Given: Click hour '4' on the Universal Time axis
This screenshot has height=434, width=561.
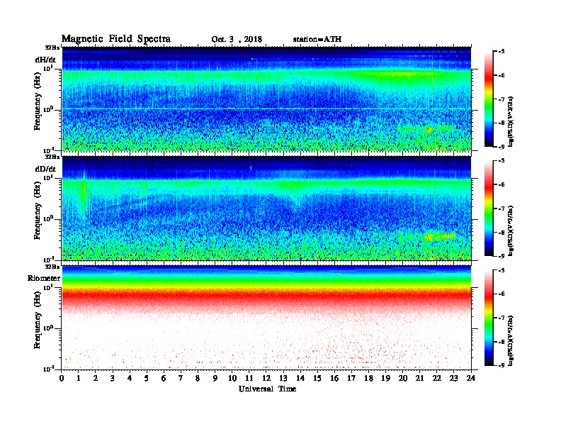Looking at the screenshot, I should (x=130, y=378).
